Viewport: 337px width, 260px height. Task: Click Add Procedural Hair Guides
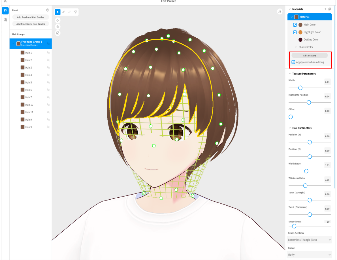(30, 24)
